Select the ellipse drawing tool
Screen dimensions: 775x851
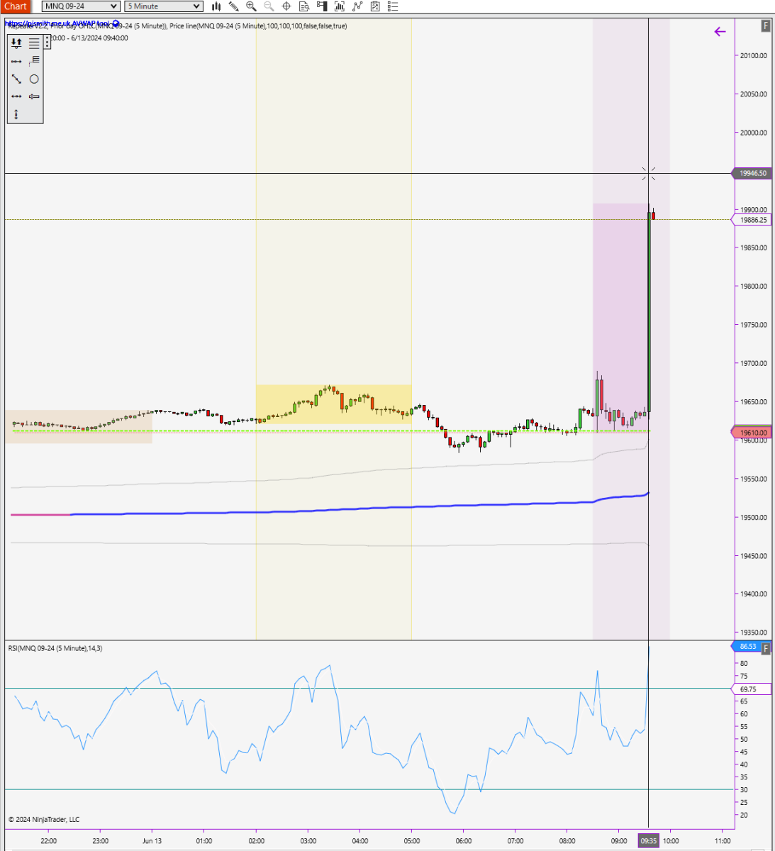[x=34, y=79]
